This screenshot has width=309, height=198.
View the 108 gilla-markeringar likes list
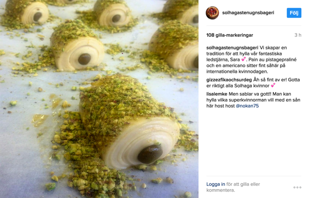(x=229, y=35)
